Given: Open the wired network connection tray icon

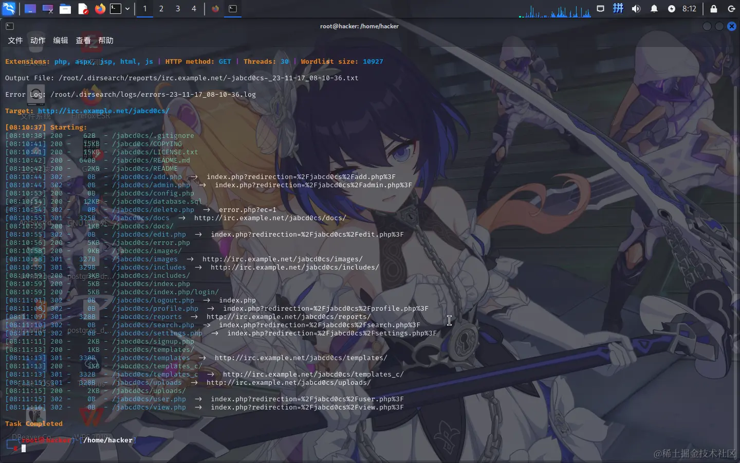Looking at the screenshot, I should [x=600, y=9].
